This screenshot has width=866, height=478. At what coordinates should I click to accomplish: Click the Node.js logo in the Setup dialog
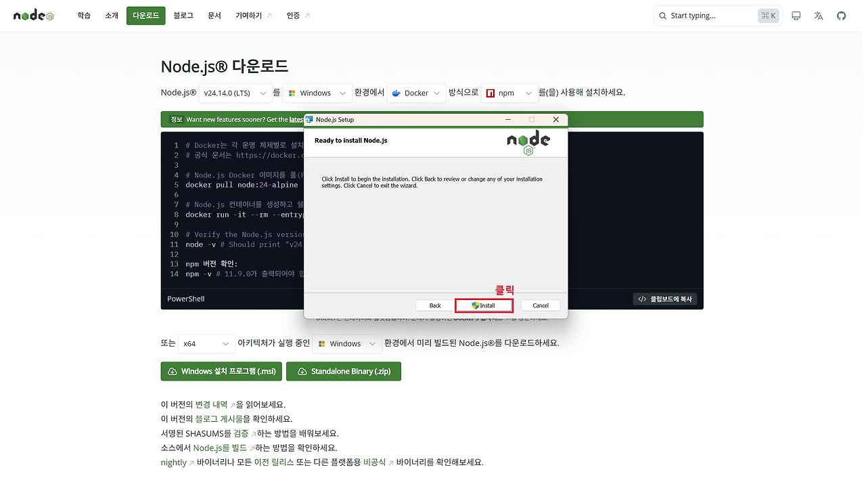click(528, 143)
